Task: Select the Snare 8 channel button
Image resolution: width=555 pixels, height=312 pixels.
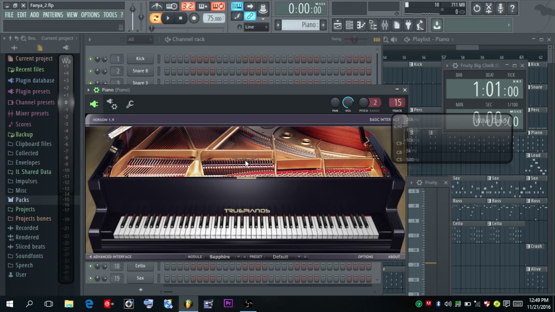Action: (x=140, y=71)
